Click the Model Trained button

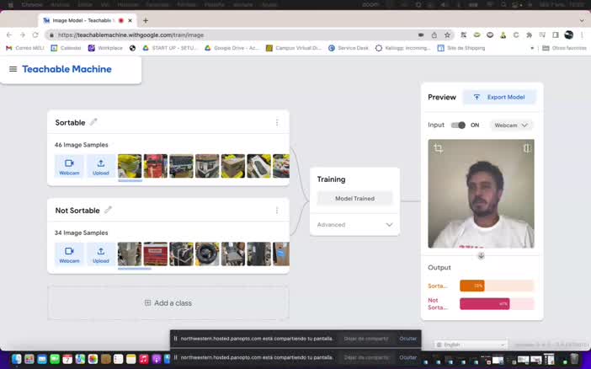click(354, 199)
